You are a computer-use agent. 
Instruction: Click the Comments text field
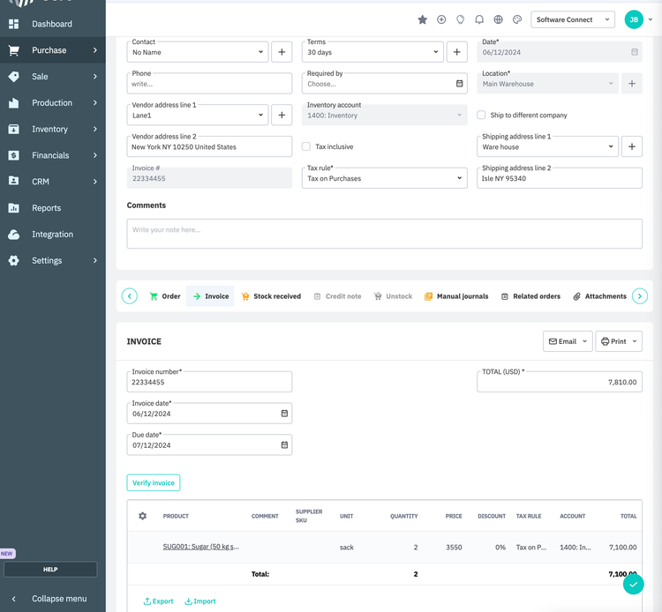click(x=384, y=234)
